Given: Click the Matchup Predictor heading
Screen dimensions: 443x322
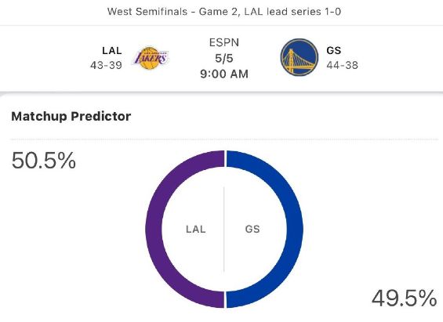Looking at the screenshot, I should (x=71, y=116).
